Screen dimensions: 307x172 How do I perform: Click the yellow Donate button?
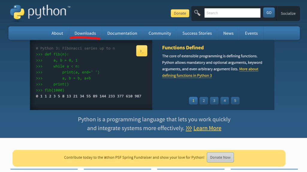click(x=180, y=13)
